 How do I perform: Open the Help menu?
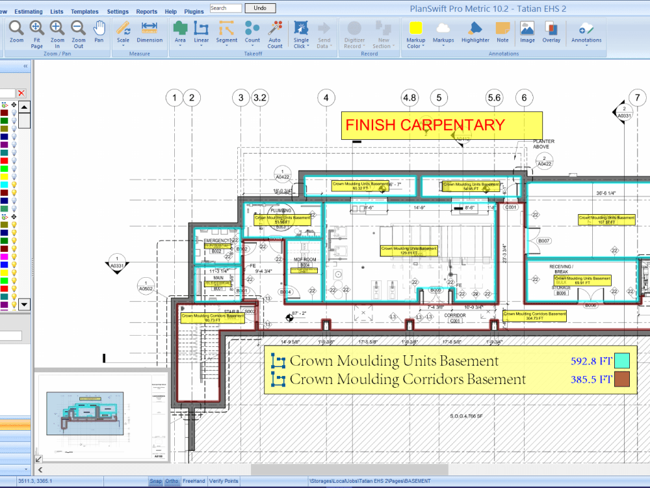point(170,12)
